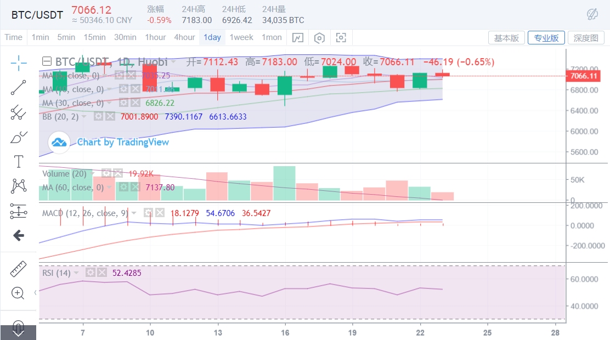
Task: Remove the RSI (14) indicator
Action: click(103, 271)
